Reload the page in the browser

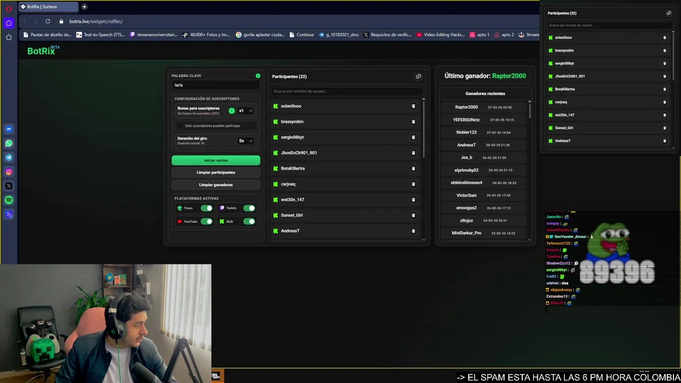click(48, 21)
